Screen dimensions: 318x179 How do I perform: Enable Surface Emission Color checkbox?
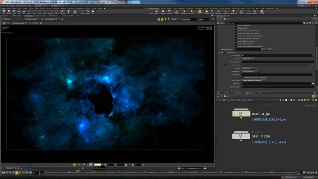click(x=236, y=39)
